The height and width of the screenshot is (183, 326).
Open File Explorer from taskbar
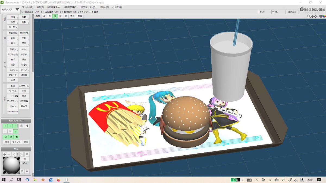tap(35, 180)
